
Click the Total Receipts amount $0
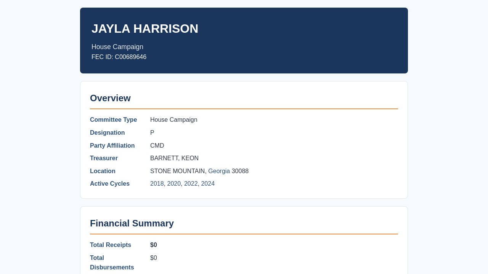pyautogui.click(x=154, y=245)
